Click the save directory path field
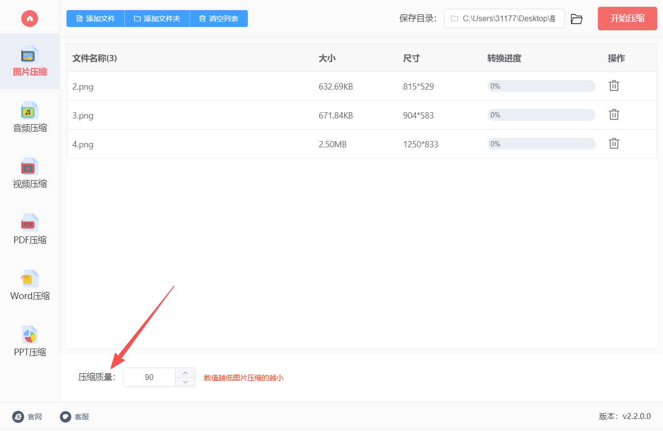The height and width of the screenshot is (431, 663). coord(504,18)
